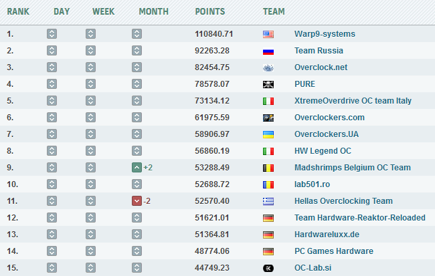Click the Belgian flag beside Madshrimps
Screen dimensions: 435x276
pos(268,168)
